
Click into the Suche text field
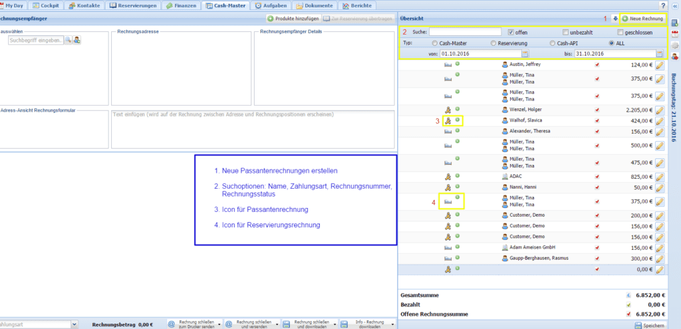click(465, 32)
